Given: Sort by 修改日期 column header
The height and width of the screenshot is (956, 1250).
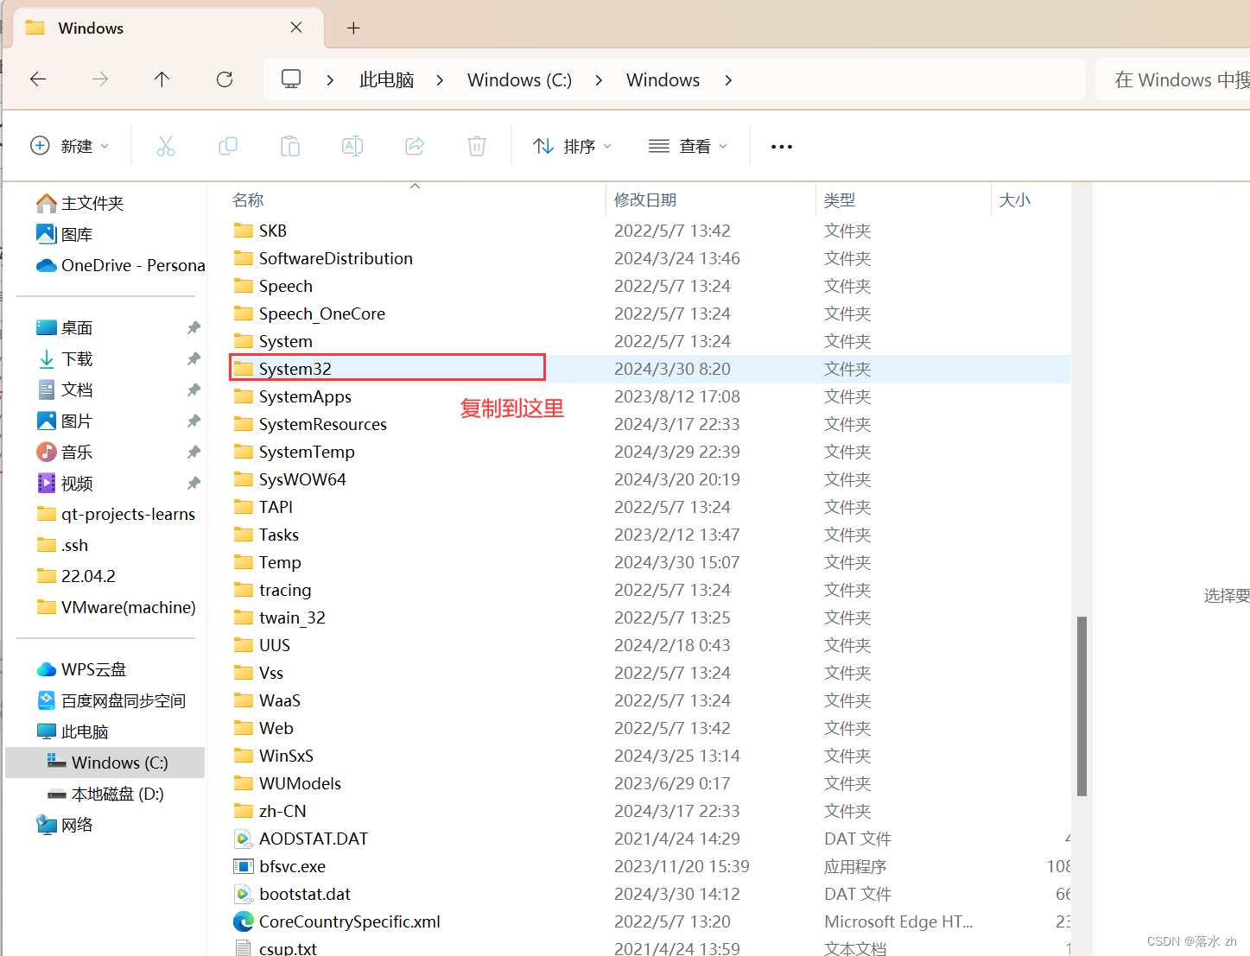Looking at the screenshot, I should point(645,199).
